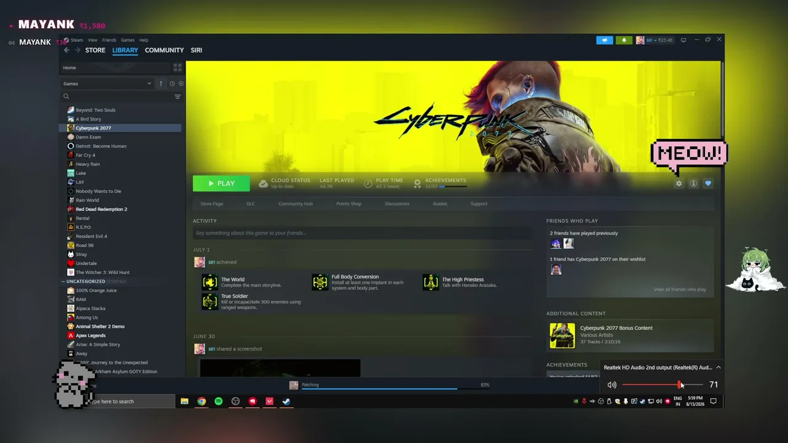The image size is (788, 443).
Task: Open the siri account dropdown
Action: [x=655, y=40]
